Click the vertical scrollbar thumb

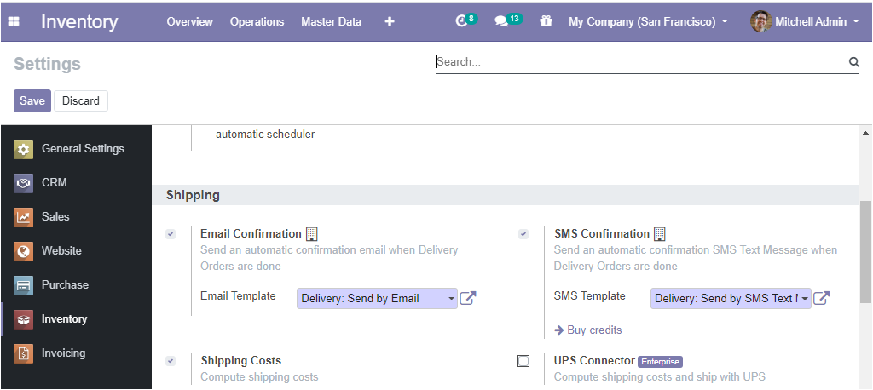pyautogui.click(x=866, y=252)
